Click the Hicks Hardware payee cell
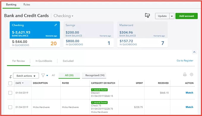 coord(70,107)
